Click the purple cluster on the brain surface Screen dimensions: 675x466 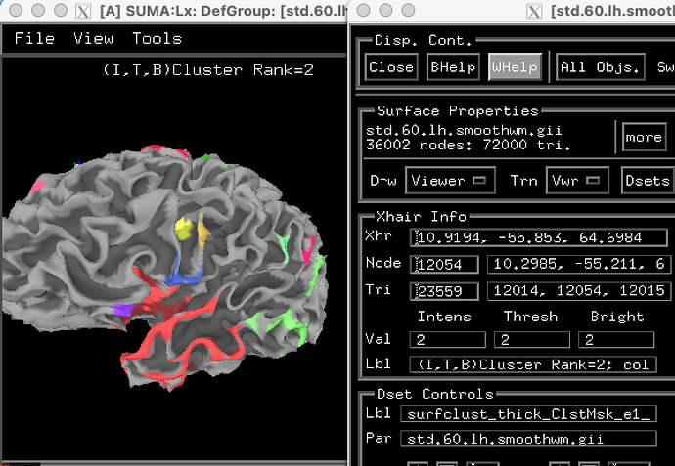tap(122, 310)
